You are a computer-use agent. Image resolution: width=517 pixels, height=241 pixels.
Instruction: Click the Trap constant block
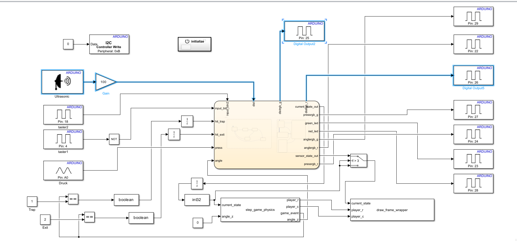tap(32, 201)
